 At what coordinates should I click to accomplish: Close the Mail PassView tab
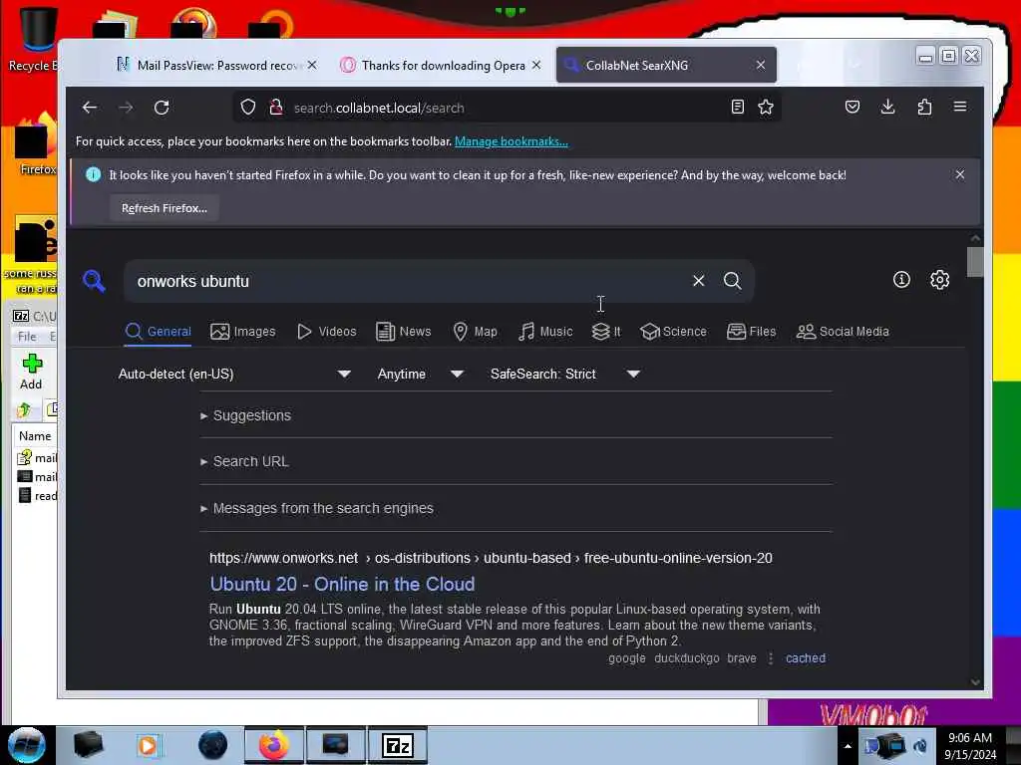(312, 65)
